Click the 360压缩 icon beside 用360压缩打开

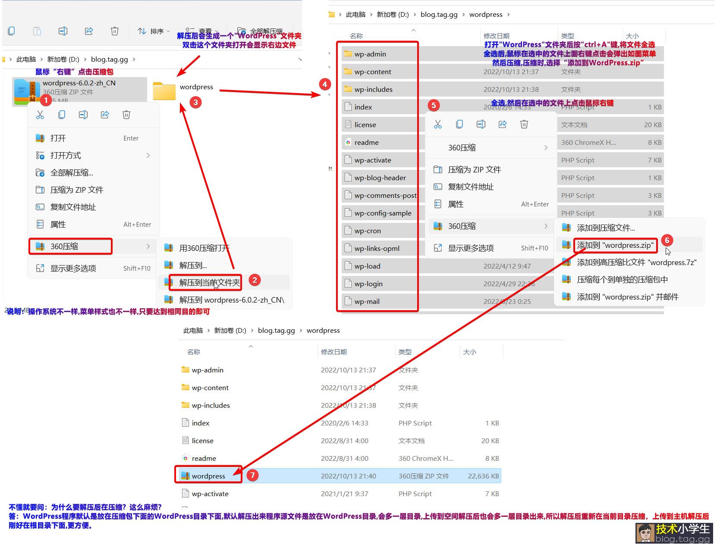point(169,248)
